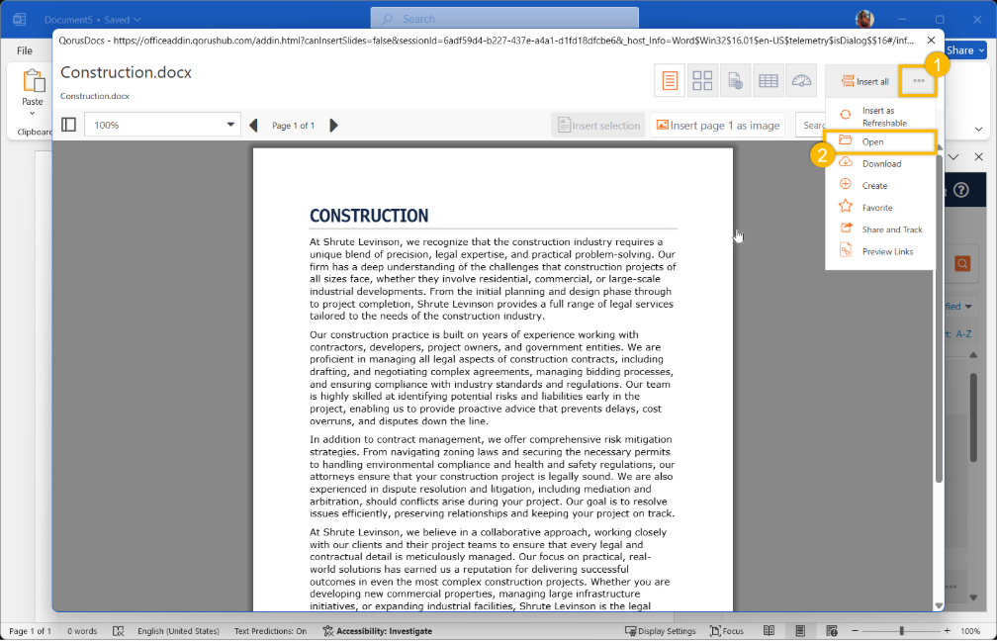This screenshot has height=641, width=997.
Task: Toggle Text Predictions in status bar
Action: pyautogui.click(x=270, y=631)
